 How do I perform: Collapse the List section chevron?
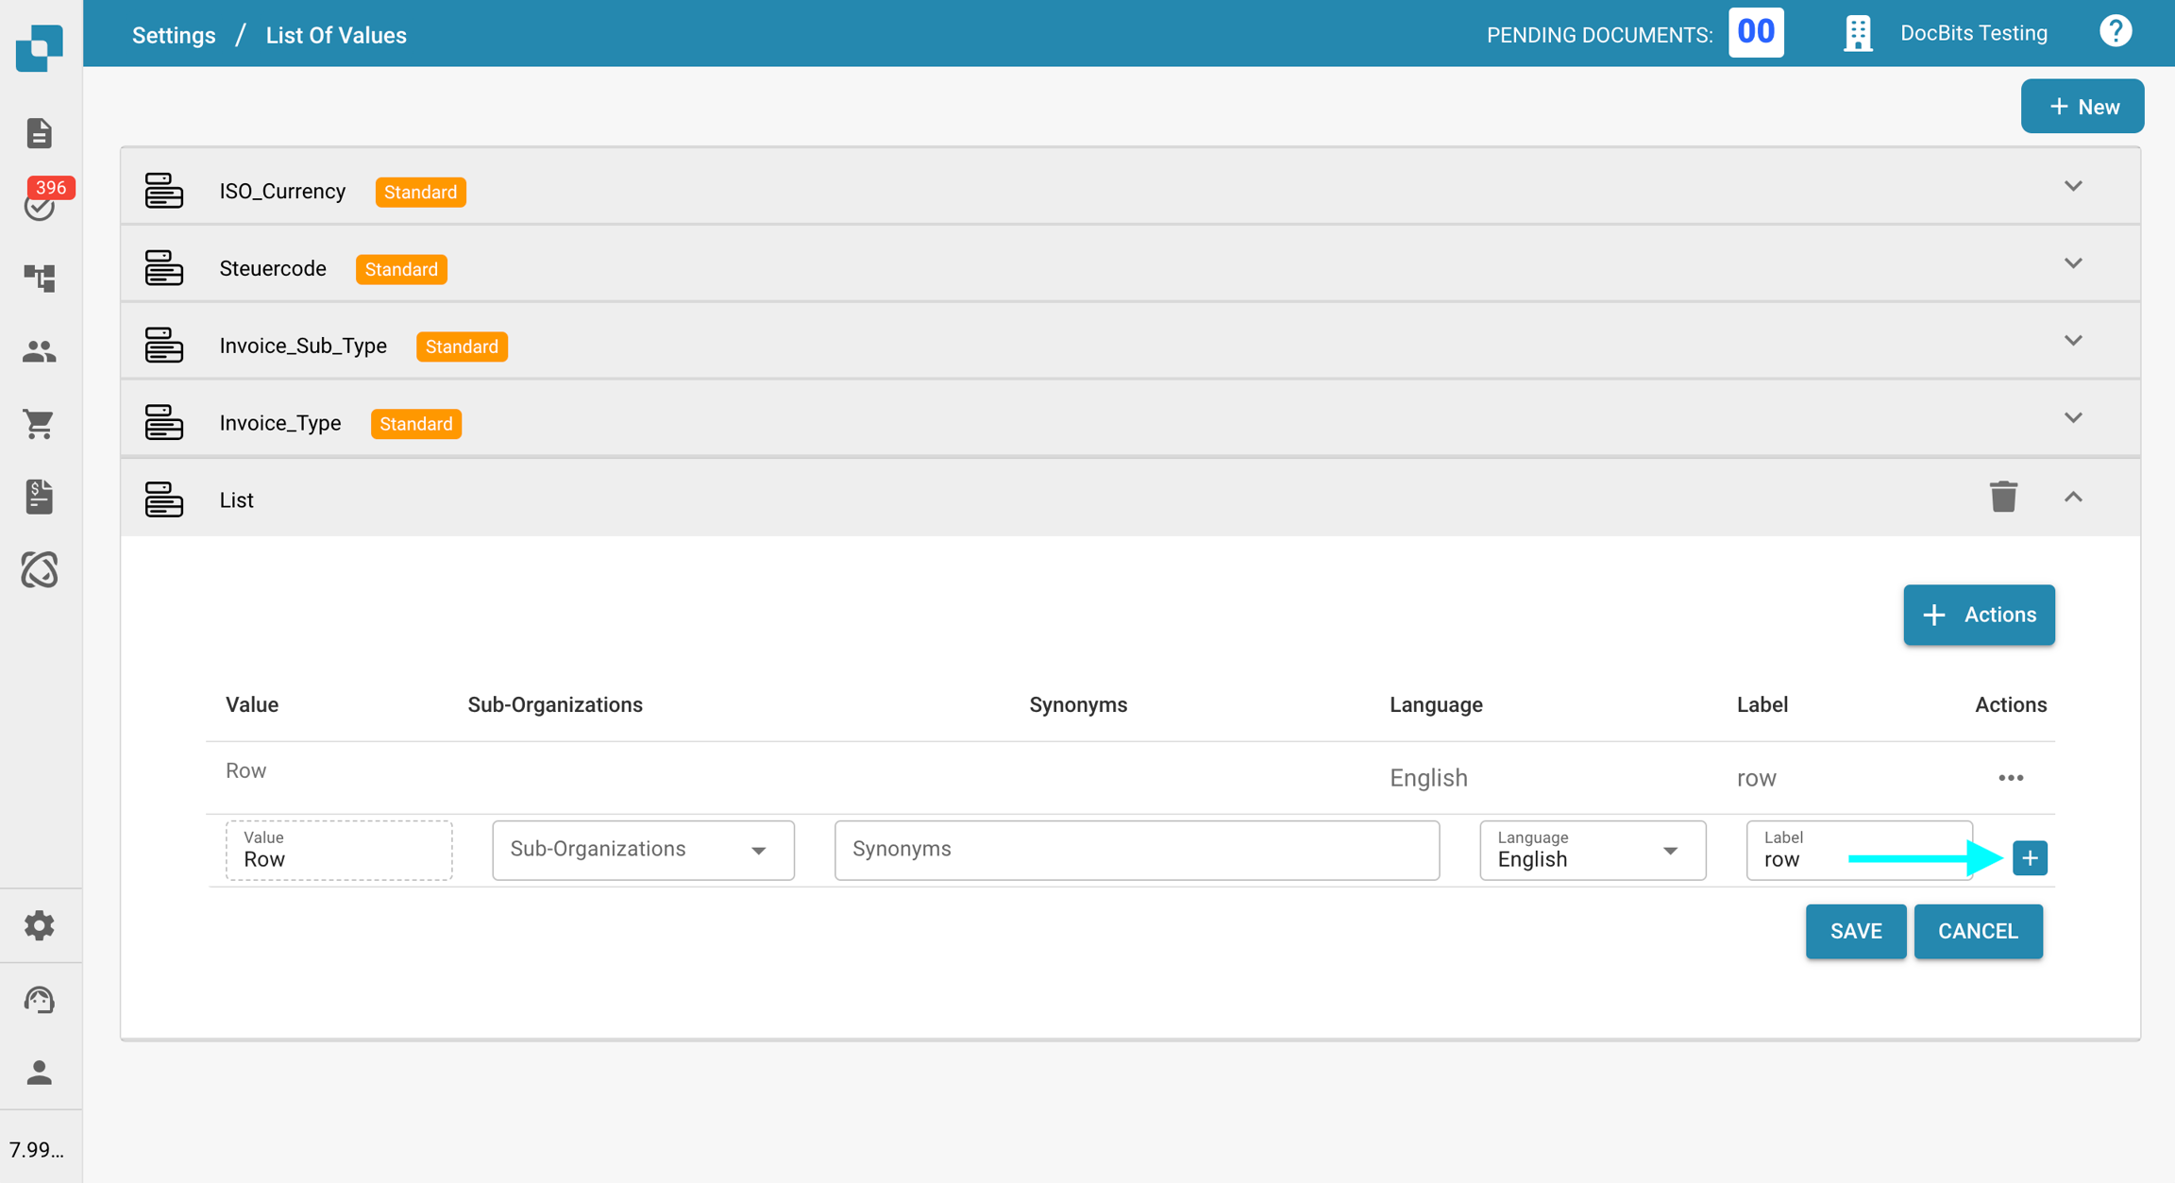(2072, 497)
